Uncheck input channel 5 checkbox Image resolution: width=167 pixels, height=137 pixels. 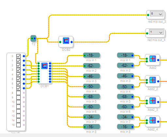[18, 79]
